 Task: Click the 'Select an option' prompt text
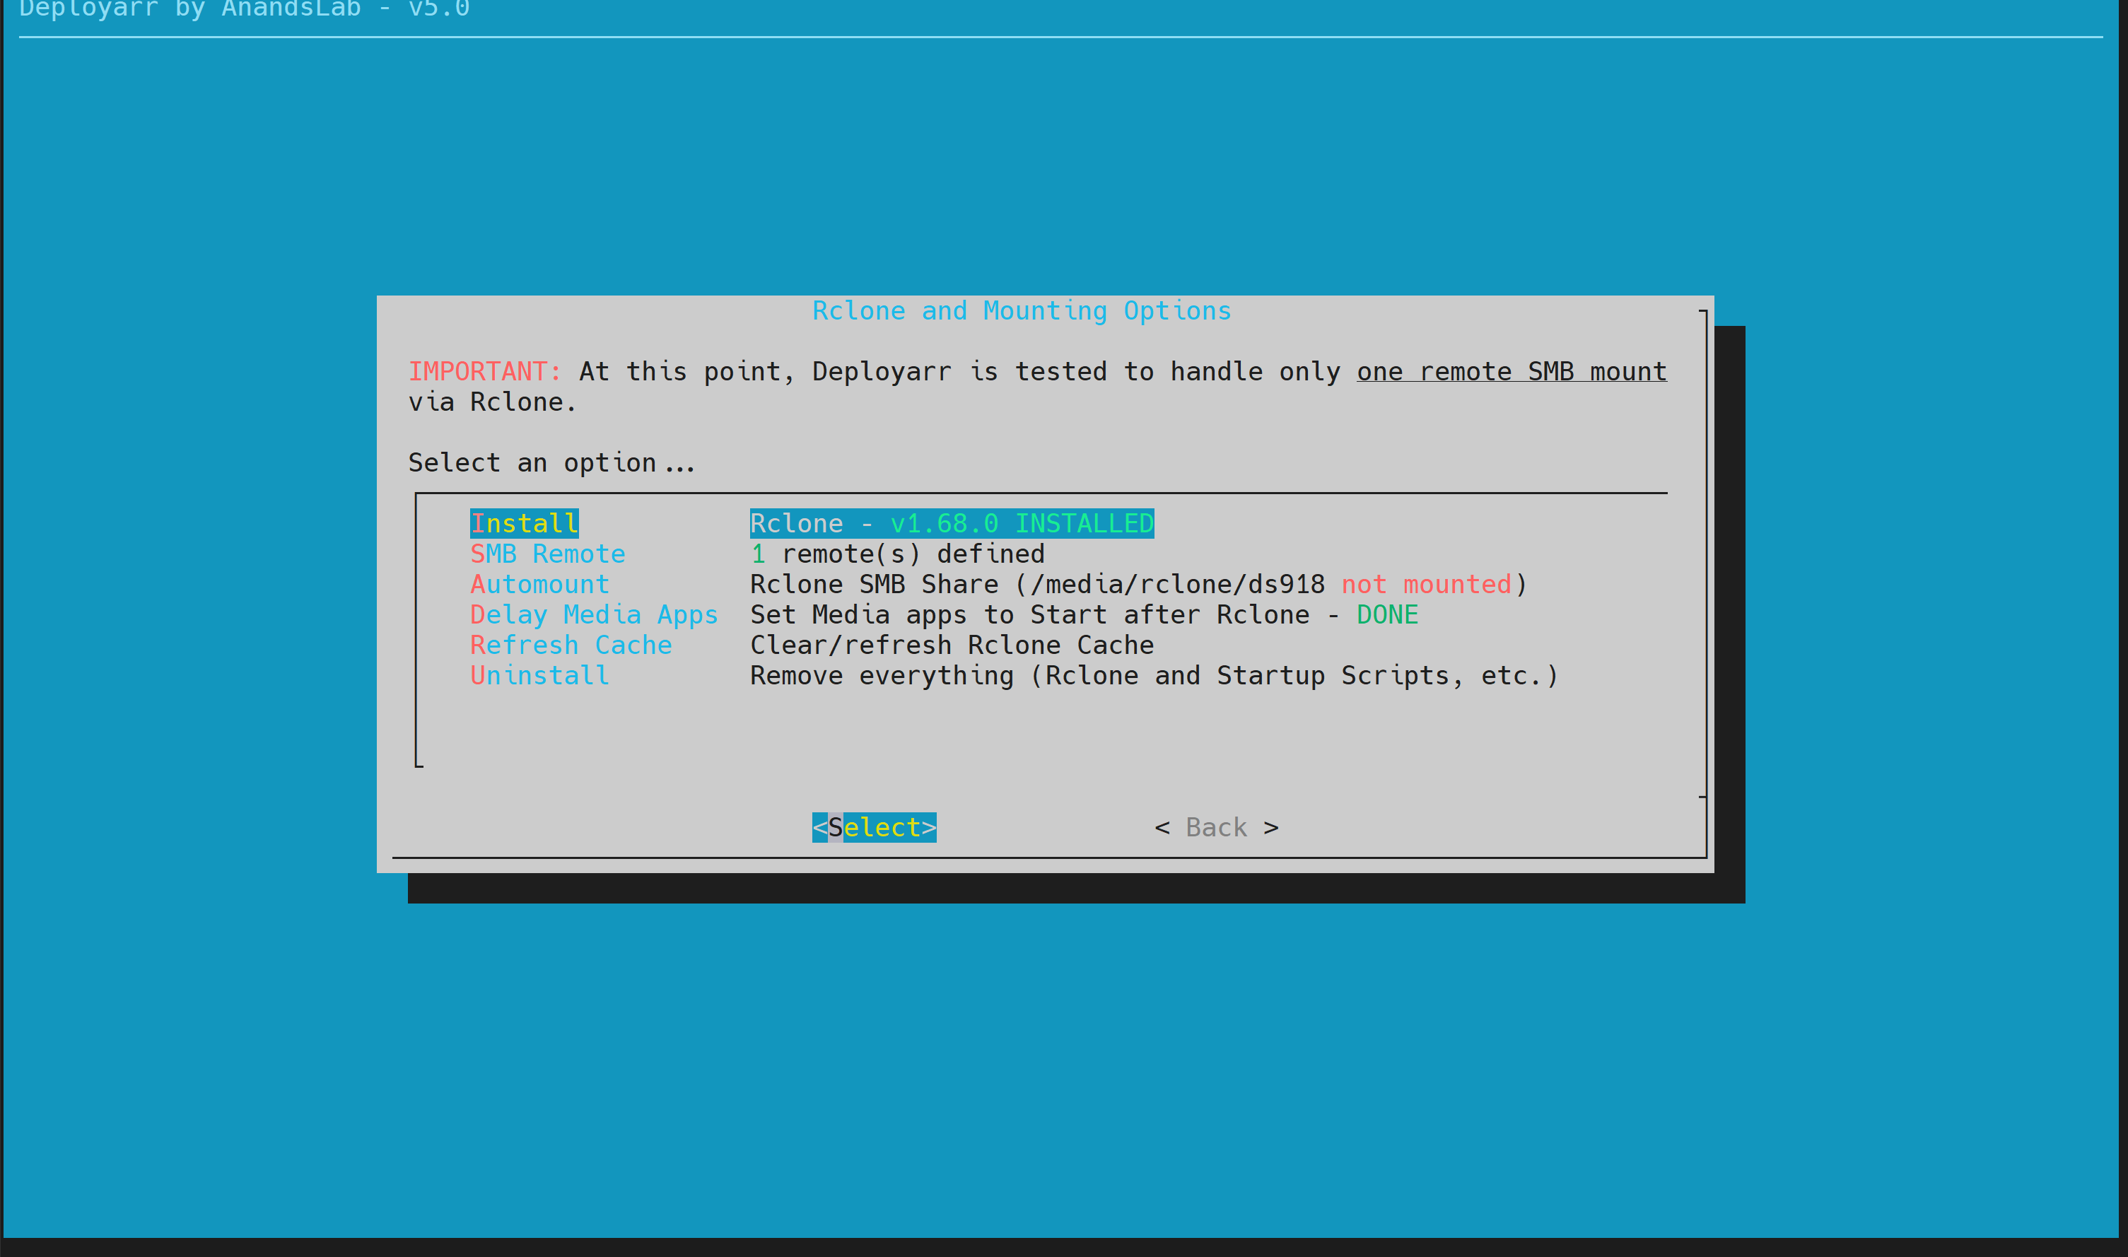click(551, 463)
